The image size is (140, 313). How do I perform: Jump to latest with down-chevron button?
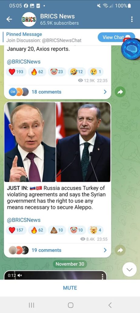[129, 270]
